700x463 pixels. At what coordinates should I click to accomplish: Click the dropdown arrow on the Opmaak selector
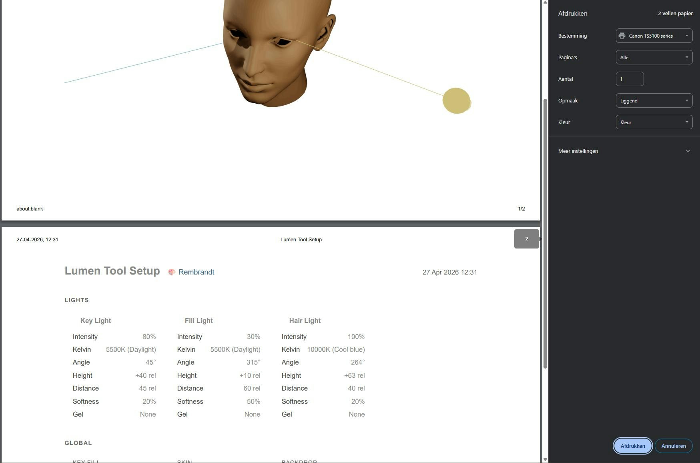(687, 100)
